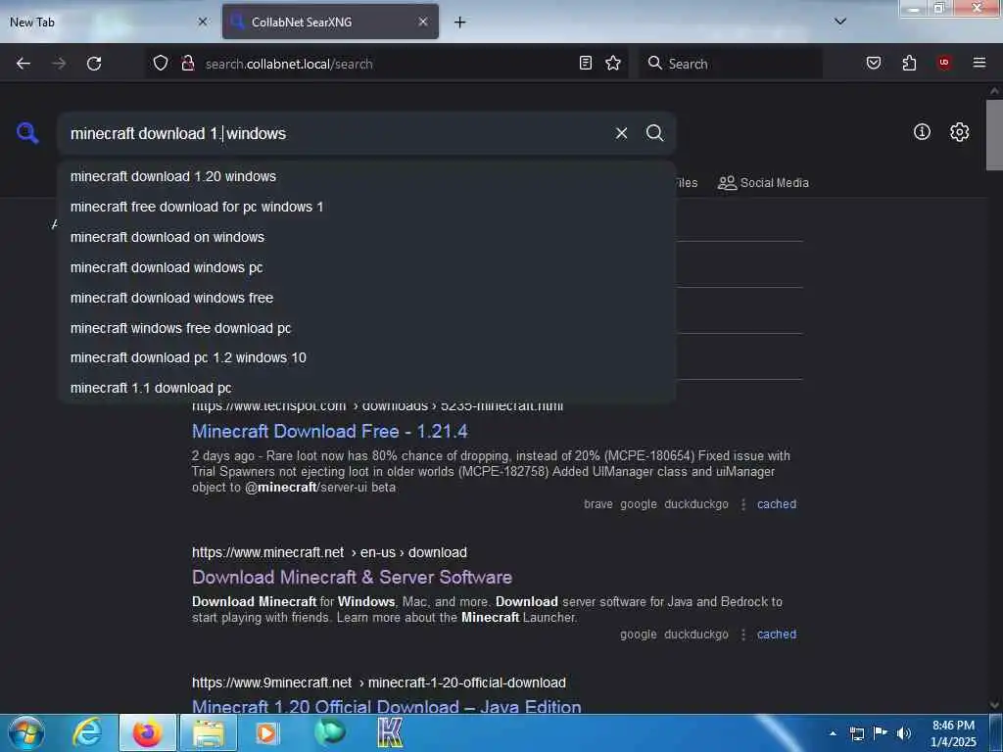Click the scrollbar down arrow
Viewport: 1003px width, 752px height.
(994, 705)
